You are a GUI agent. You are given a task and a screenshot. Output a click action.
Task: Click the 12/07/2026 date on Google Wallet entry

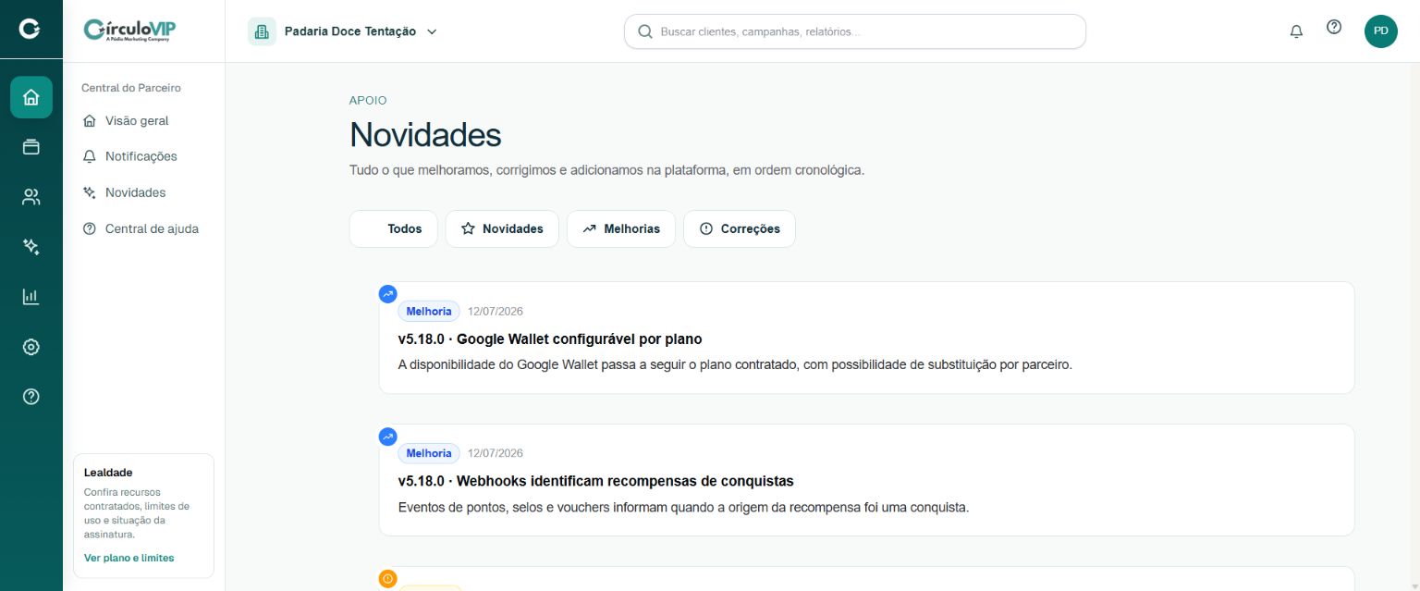pyautogui.click(x=496, y=311)
